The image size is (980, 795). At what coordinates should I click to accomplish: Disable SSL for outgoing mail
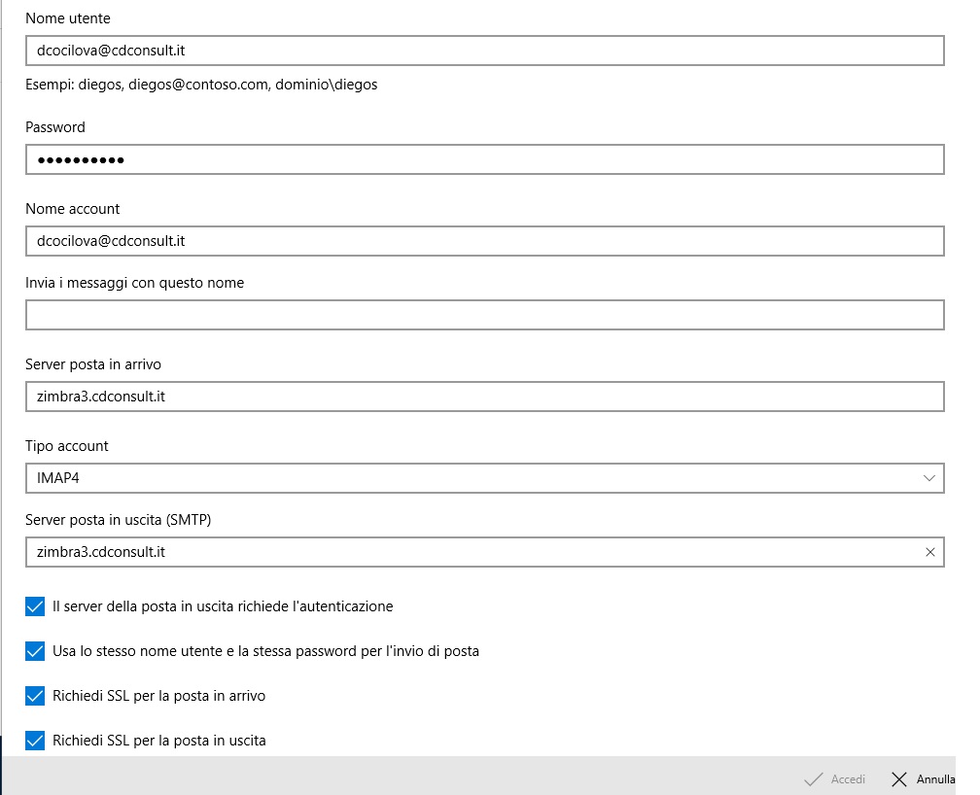click(36, 741)
